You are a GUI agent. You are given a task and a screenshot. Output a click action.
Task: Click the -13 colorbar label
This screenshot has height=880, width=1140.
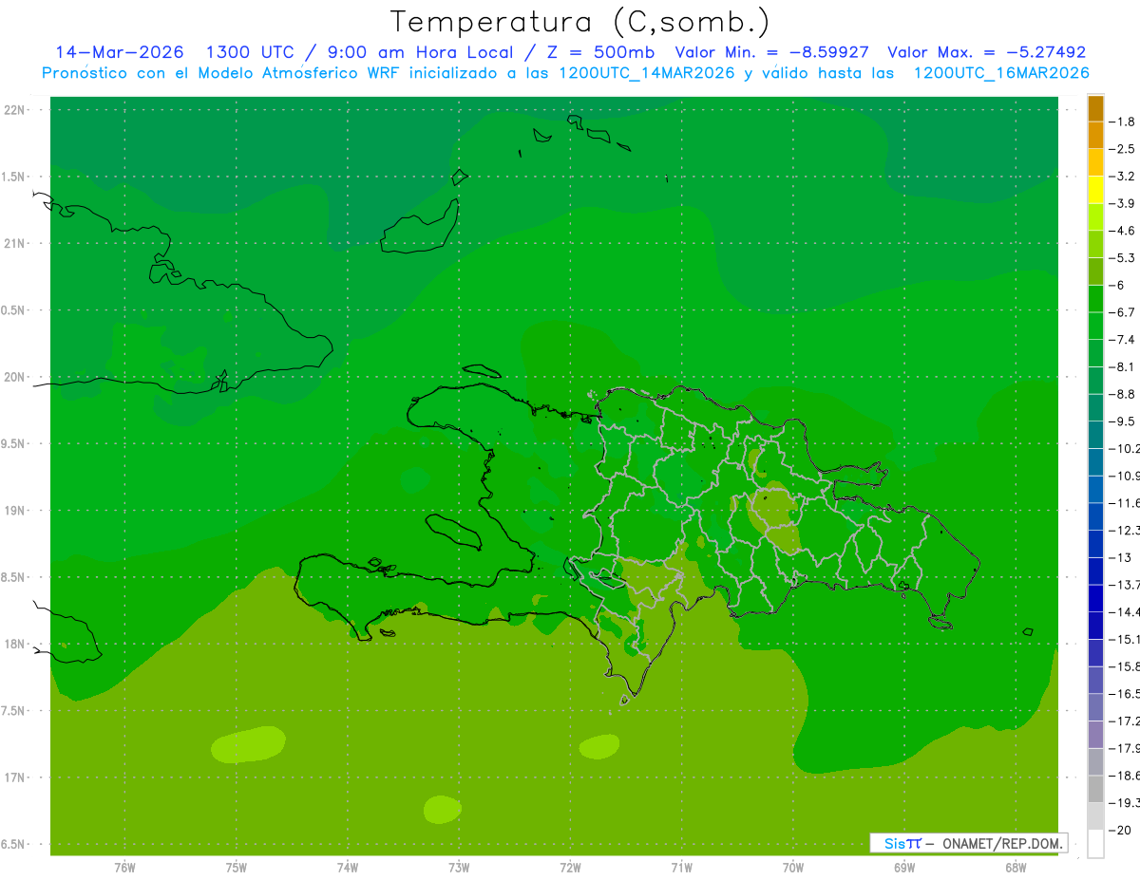pos(1121,557)
